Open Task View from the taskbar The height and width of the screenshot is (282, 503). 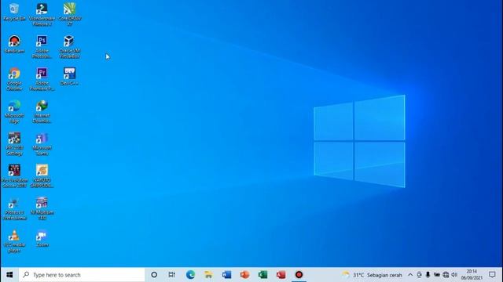172,275
